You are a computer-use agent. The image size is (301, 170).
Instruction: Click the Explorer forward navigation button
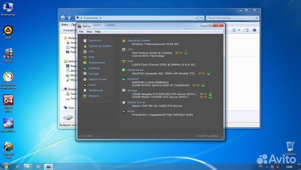(x=69, y=18)
